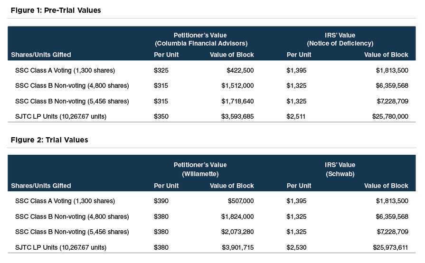Click the Willamette petitioner's value header
This screenshot has width=425, height=263.
click(x=200, y=174)
